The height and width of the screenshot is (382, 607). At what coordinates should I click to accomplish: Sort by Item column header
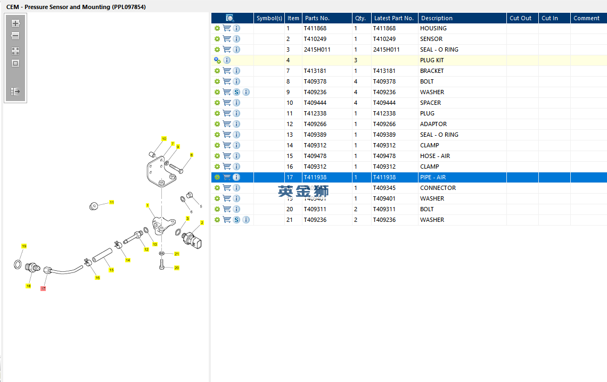point(293,18)
